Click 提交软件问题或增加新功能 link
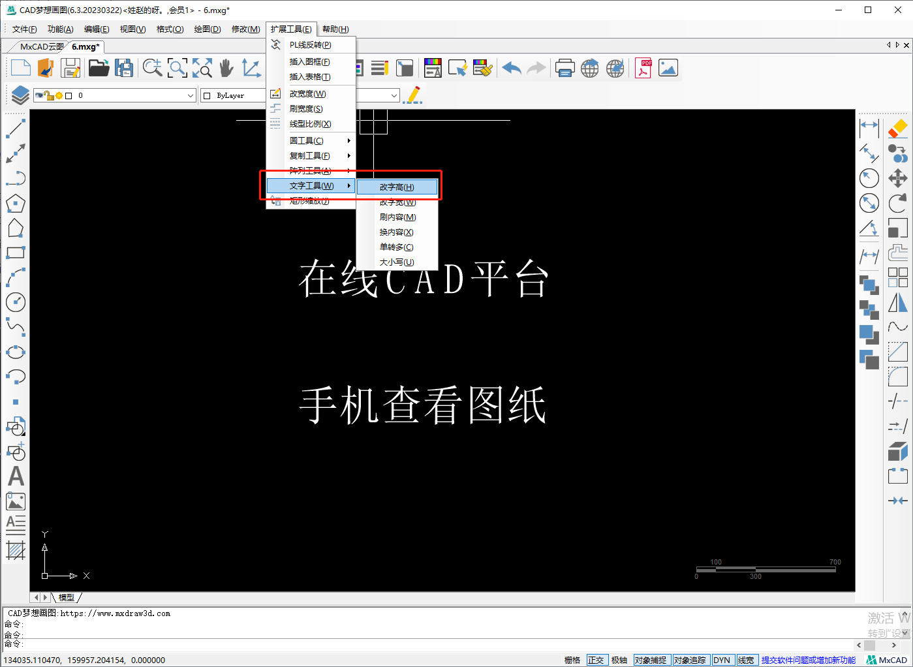913x667 pixels. (x=808, y=660)
